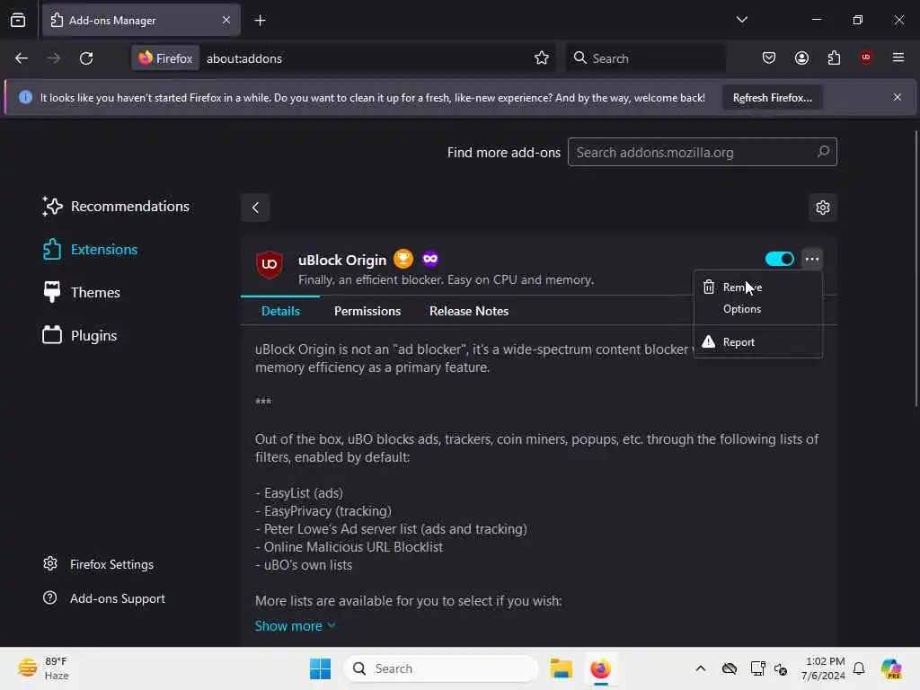Image resolution: width=920 pixels, height=690 pixels.
Task: Open the Firefox application hamburger menu
Action: (x=898, y=57)
